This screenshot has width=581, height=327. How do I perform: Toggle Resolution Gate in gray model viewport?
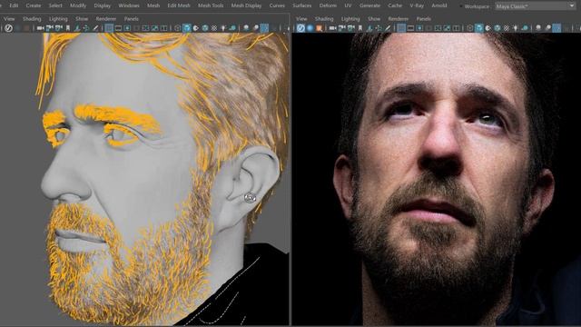[127, 28]
